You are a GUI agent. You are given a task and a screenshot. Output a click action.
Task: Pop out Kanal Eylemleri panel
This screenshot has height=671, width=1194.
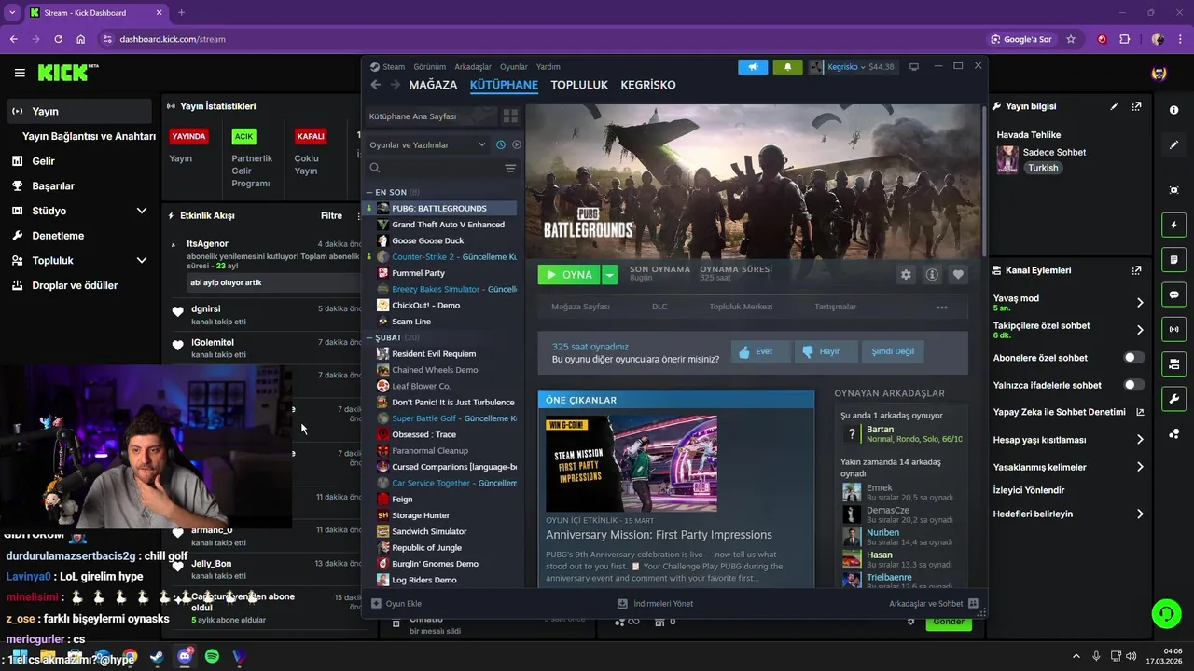(x=1136, y=270)
